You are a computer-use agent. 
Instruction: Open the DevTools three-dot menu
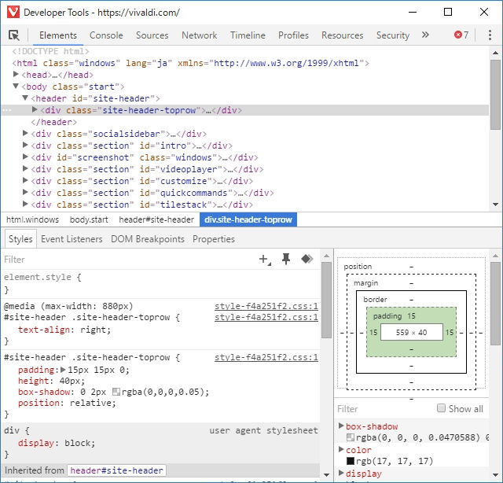point(490,35)
